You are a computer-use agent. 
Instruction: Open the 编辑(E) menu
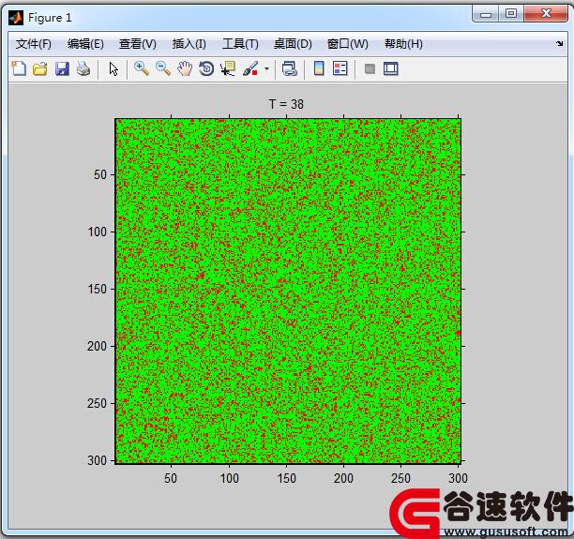(x=85, y=44)
